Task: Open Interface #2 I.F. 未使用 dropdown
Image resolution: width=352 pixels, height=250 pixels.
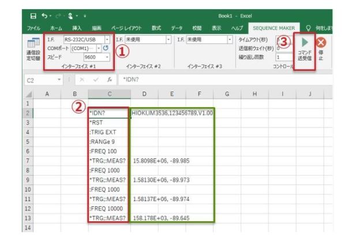Action: coord(168,40)
